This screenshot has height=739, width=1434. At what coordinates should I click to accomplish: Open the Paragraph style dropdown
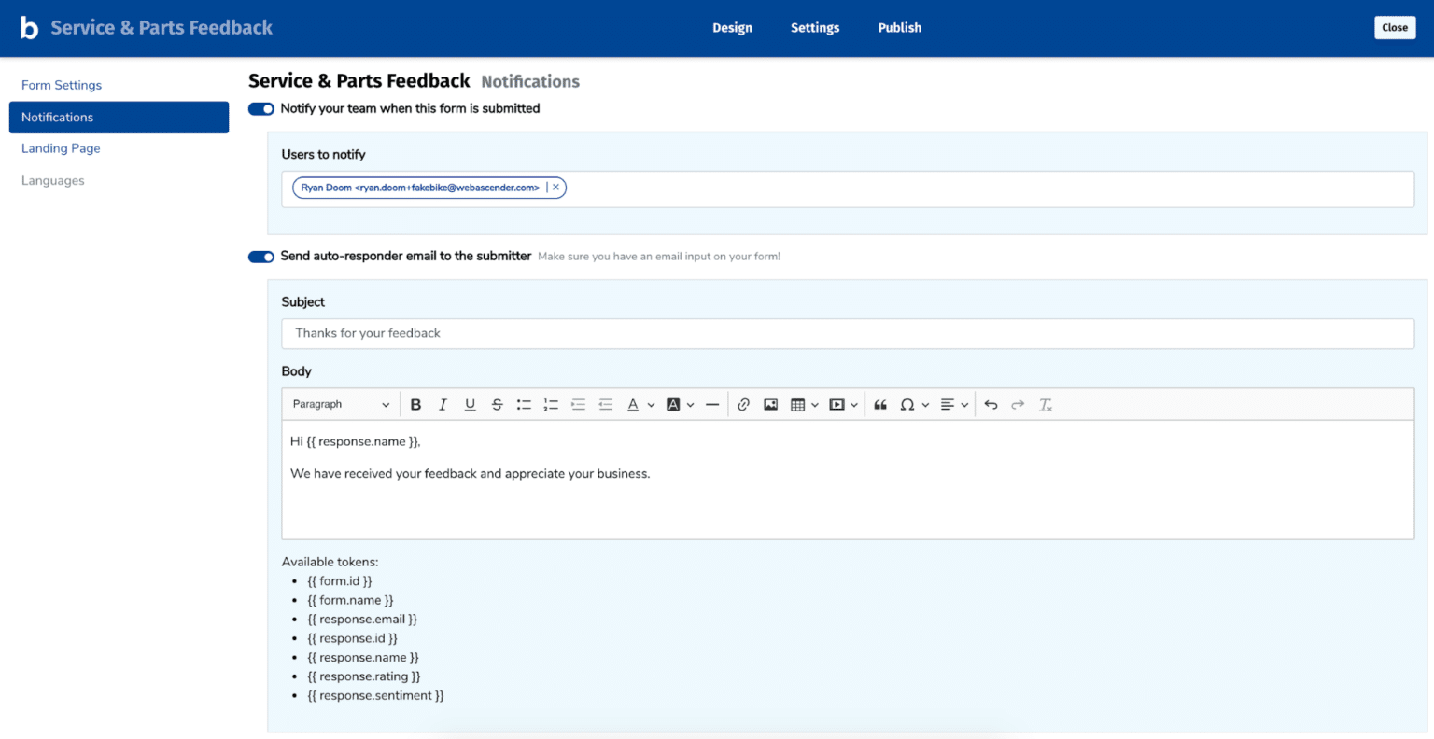[x=341, y=405]
